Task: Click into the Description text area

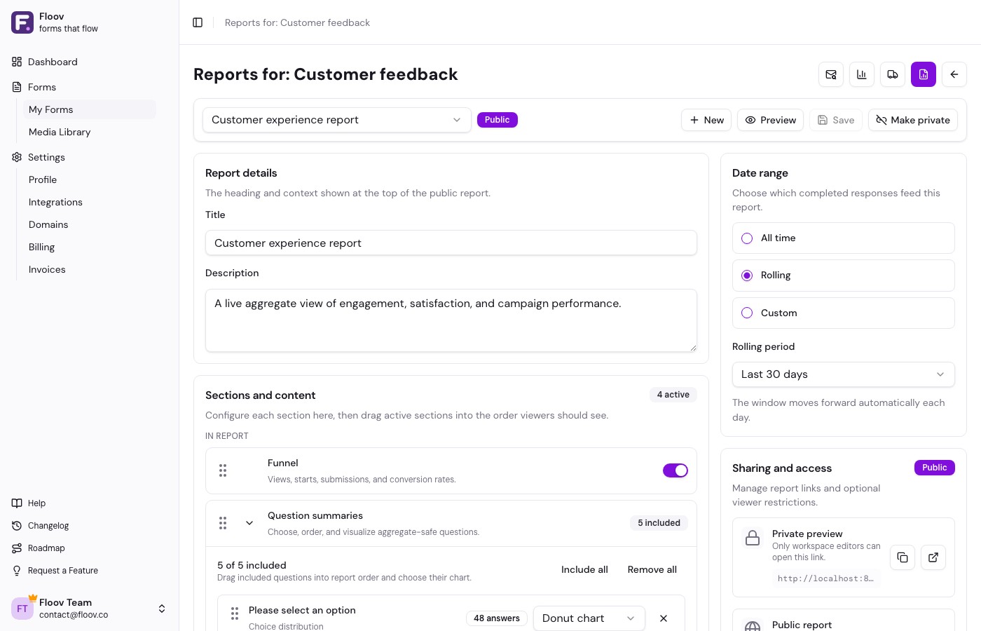Action: [x=451, y=320]
